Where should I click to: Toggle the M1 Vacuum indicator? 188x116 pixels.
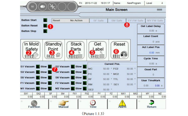click(38, 89)
